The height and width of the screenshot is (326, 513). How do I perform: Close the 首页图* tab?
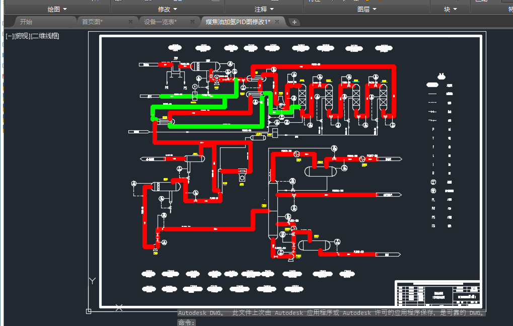(130, 22)
